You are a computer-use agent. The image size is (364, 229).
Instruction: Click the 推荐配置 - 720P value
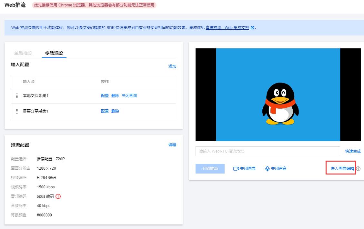51,159
